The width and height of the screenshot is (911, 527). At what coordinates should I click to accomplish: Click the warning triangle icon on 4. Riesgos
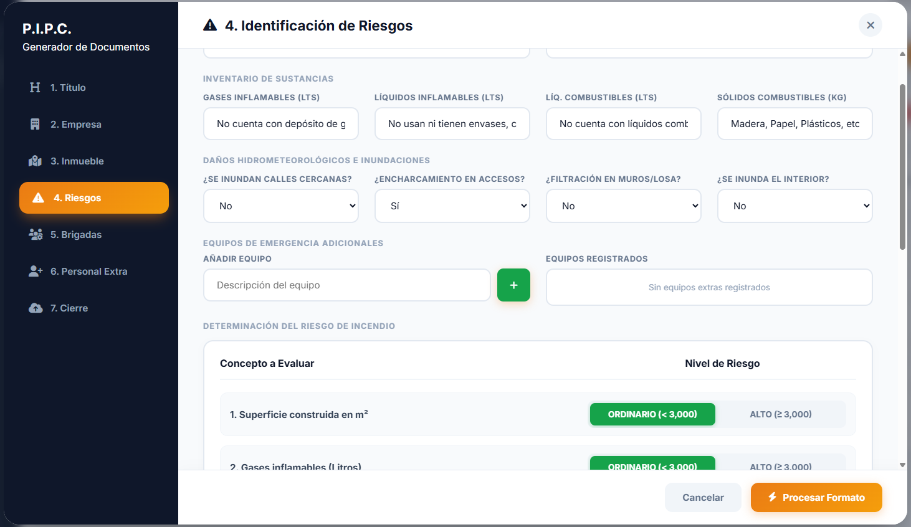coord(38,197)
